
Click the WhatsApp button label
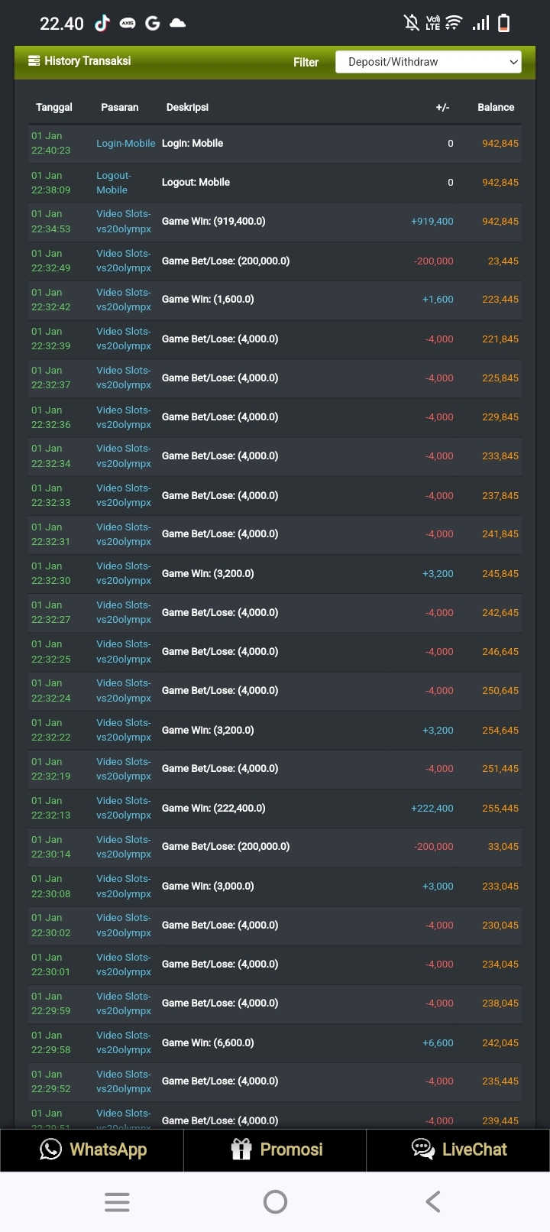(x=108, y=1149)
